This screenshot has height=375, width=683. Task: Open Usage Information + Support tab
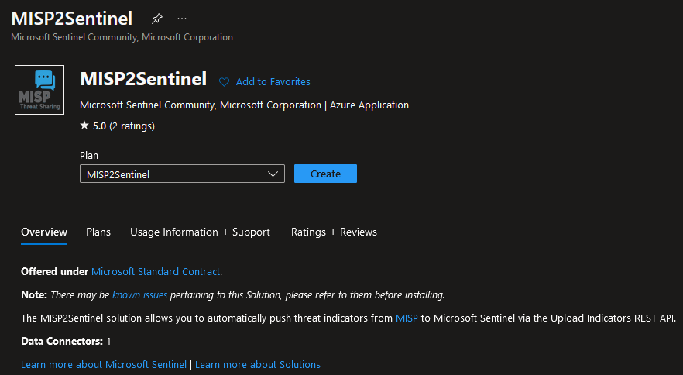click(200, 232)
